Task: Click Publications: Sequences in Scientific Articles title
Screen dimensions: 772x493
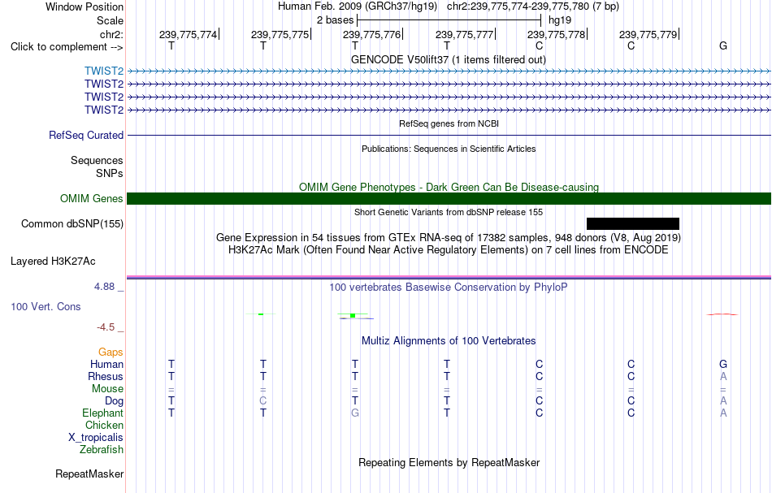Action: pyautogui.click(x=449, y=149)
